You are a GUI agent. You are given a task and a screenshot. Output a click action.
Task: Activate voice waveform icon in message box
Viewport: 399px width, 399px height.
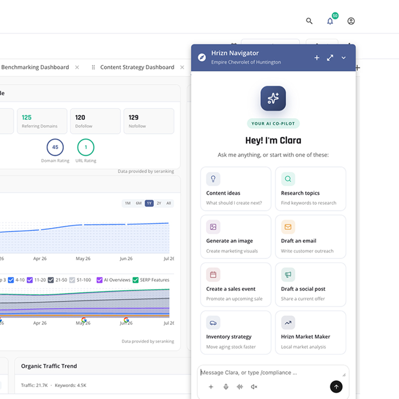coord(240,387)
